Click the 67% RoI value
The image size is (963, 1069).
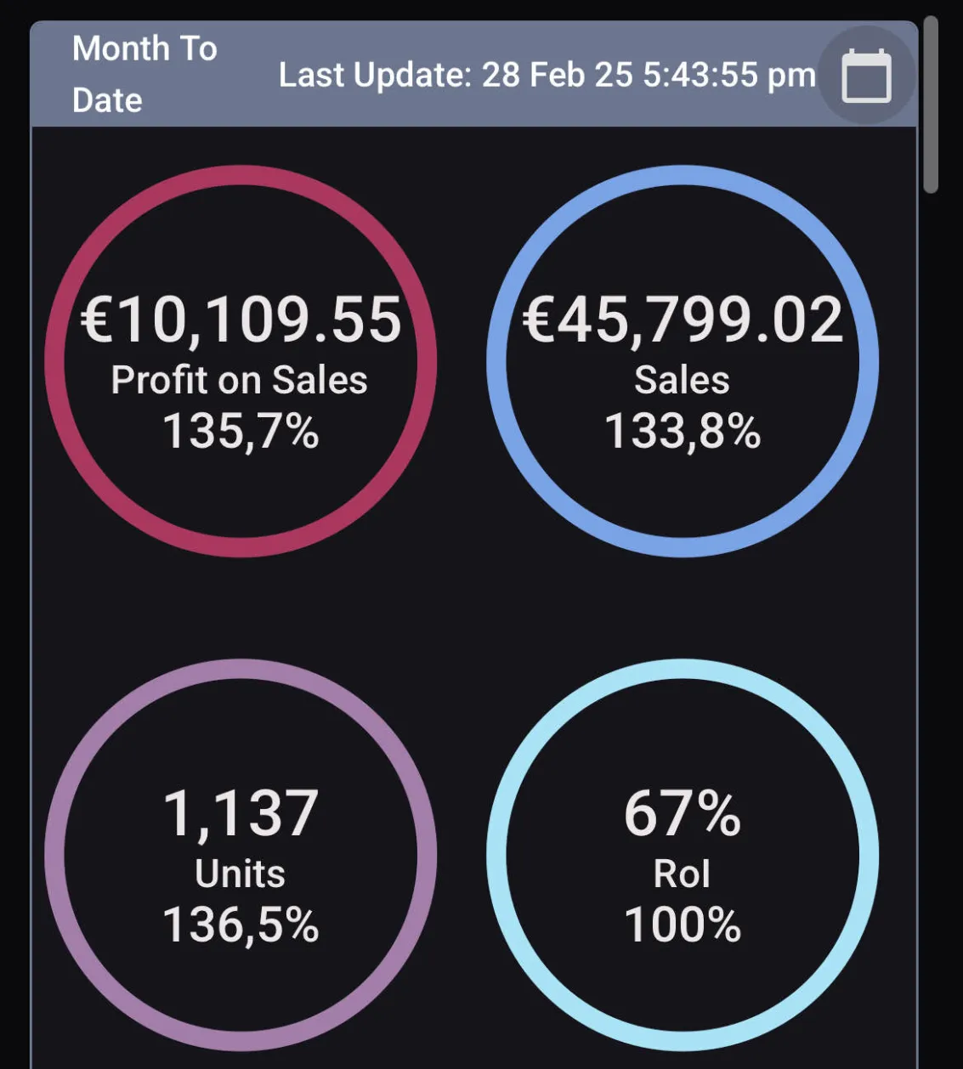(x=683, y=813)
